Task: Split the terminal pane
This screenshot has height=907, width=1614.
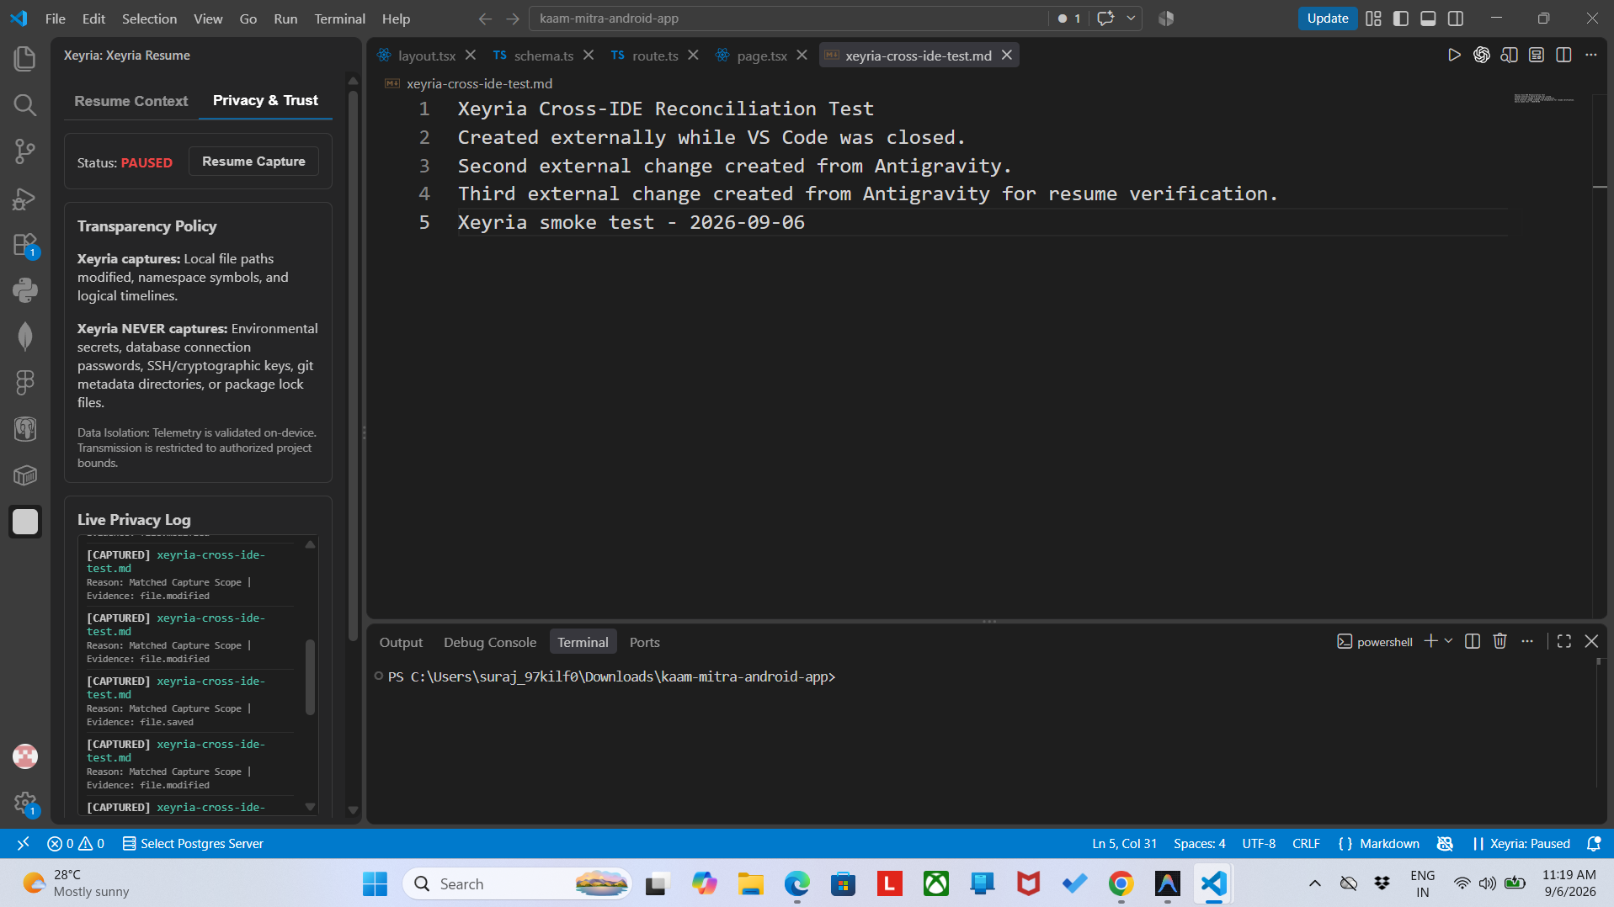Action: tap(1473, 641)
